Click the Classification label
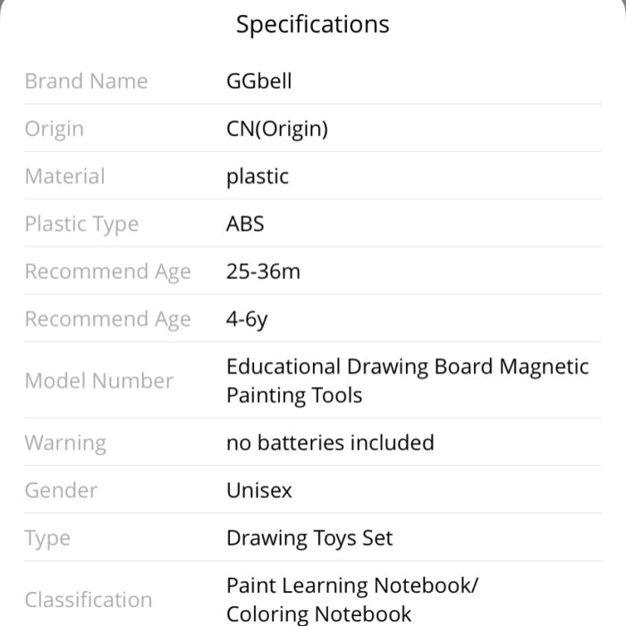This screenshot has width=626, height=626. [89, 600]
